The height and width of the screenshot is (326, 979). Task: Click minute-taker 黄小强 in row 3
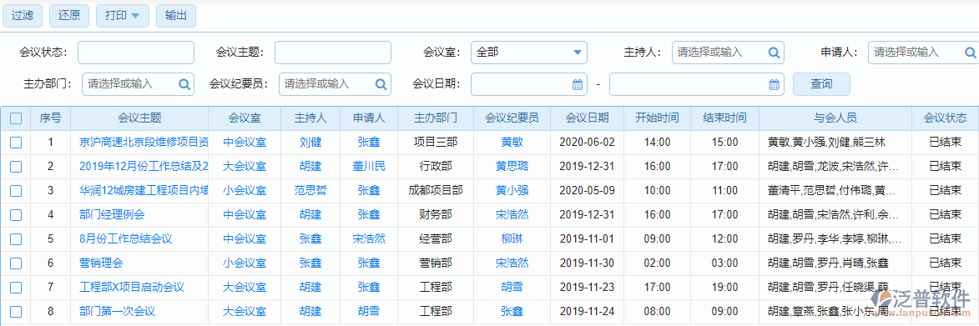[512, 191]
